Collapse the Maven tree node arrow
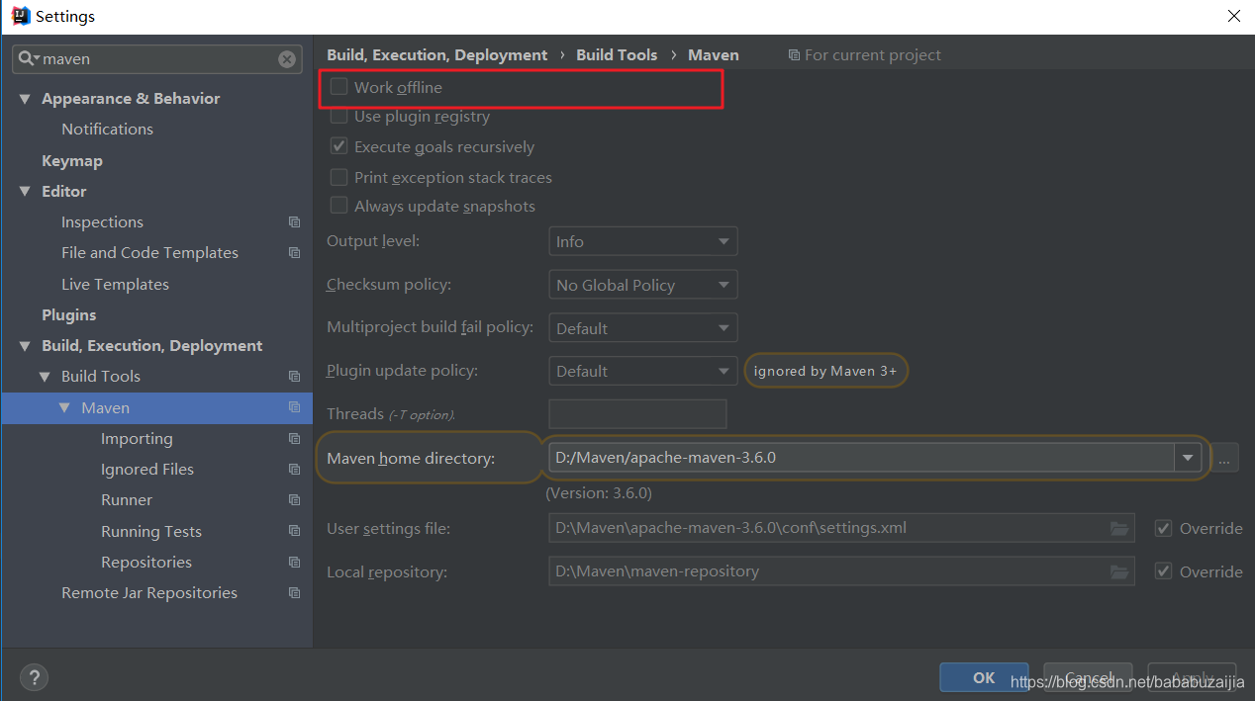Screen dimensions: 1255x701 pyautogui.click(x=64, y=407)
